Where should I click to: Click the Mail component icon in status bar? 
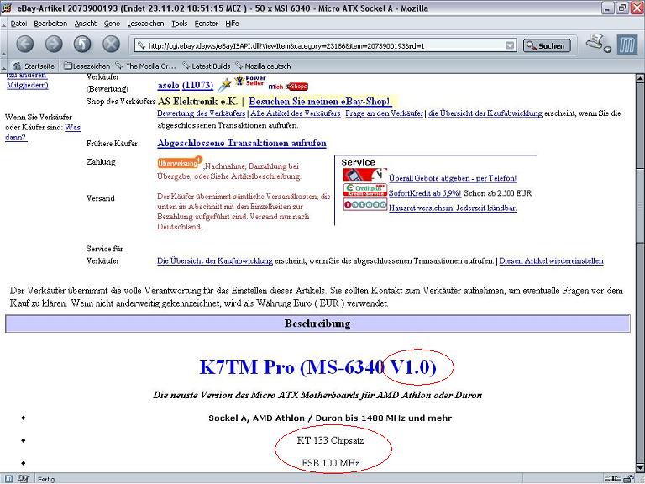coord(23,479)
